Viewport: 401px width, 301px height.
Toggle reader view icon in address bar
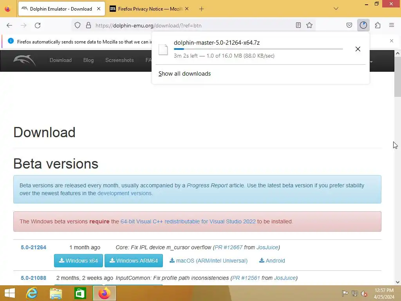298,25
